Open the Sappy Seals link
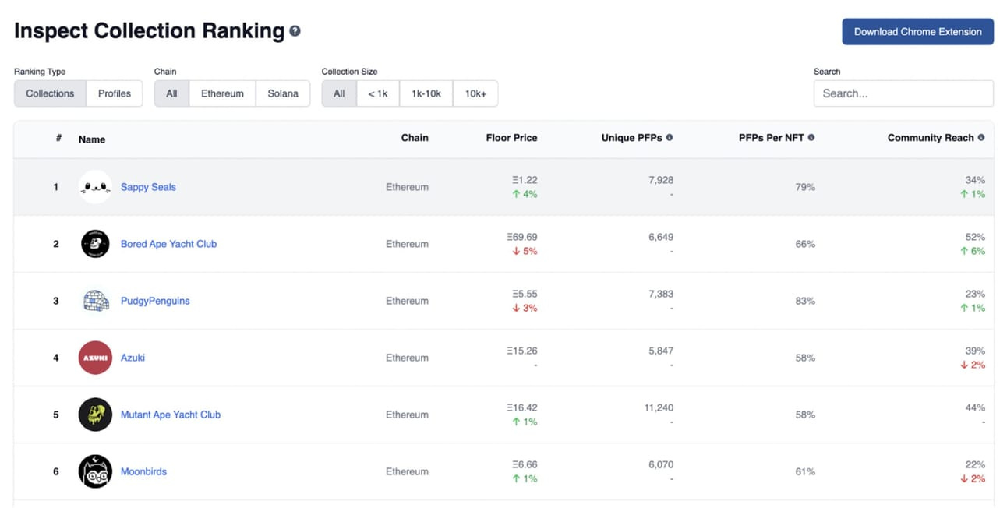The image size is (1007, 508). 148,187
